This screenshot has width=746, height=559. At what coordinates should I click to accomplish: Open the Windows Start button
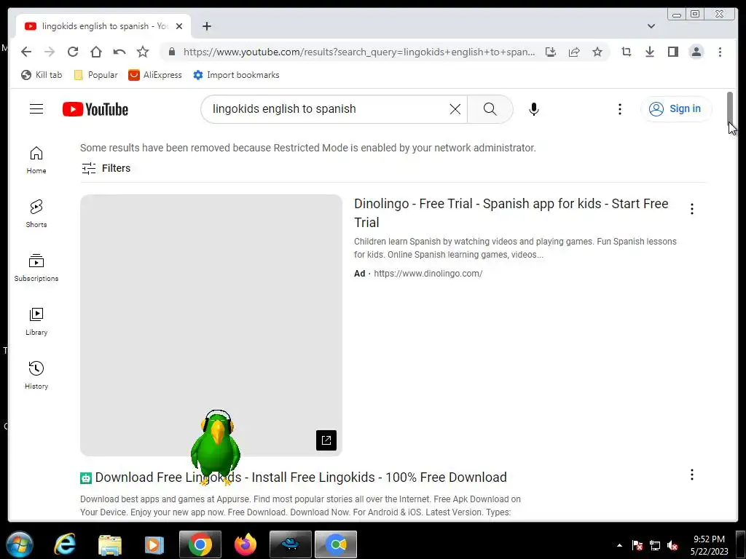point(20,544)
